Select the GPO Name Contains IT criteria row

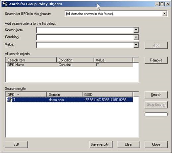point(70,65)
